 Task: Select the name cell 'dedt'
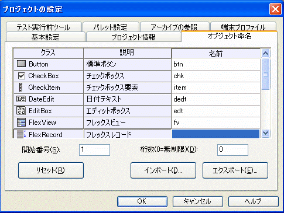click(216, 99)
